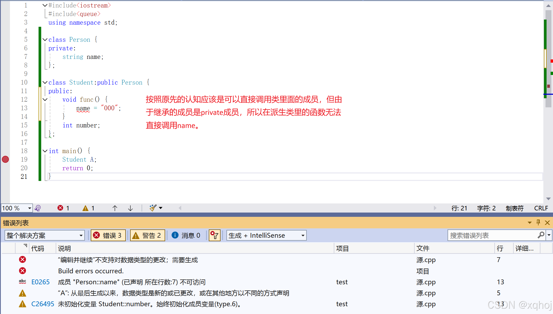Toggle the 消息 0 messages filter
The width and height of the screenshot is (553, 314).
coord(186,235)
